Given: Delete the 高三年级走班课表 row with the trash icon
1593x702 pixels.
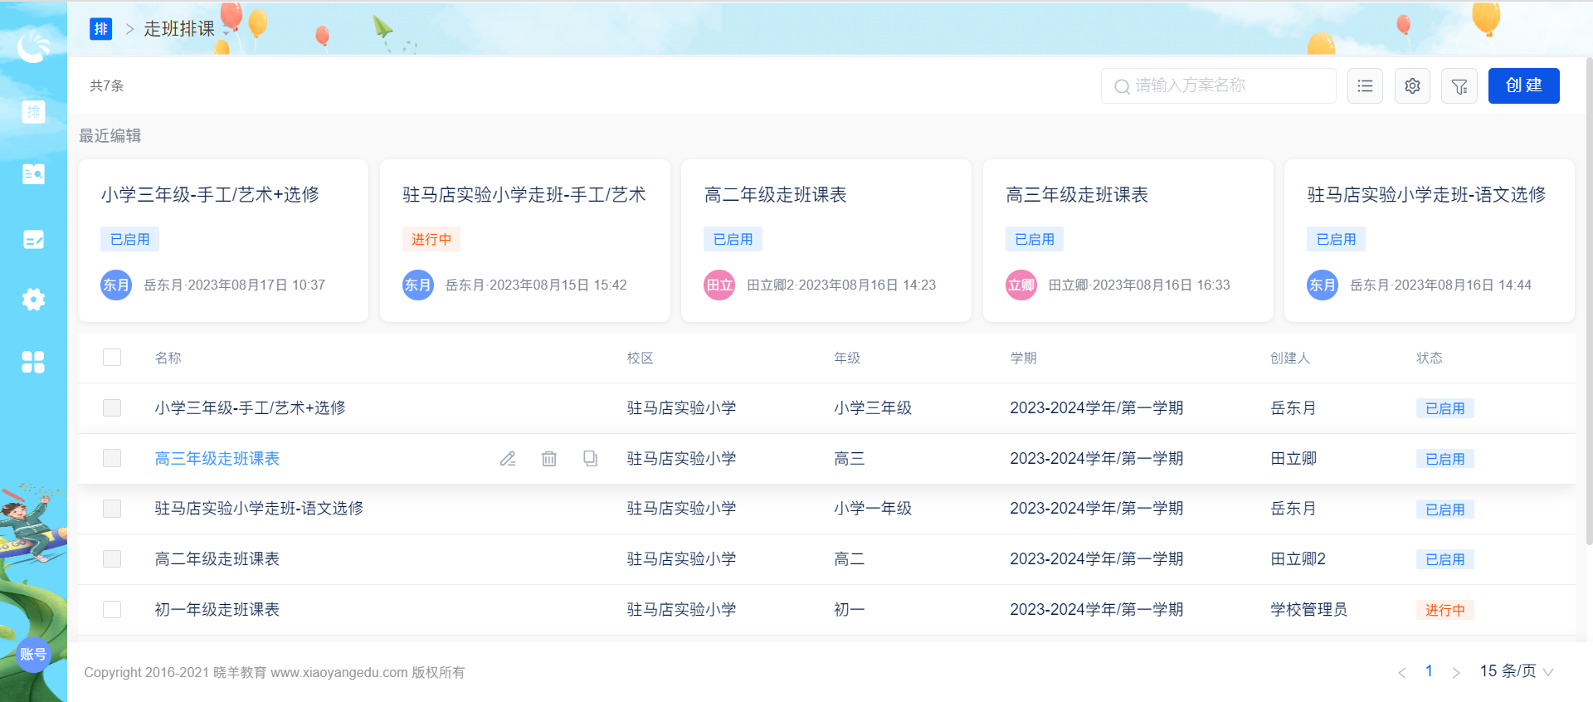Looking at the screenshot, I should tap(549, 458).
